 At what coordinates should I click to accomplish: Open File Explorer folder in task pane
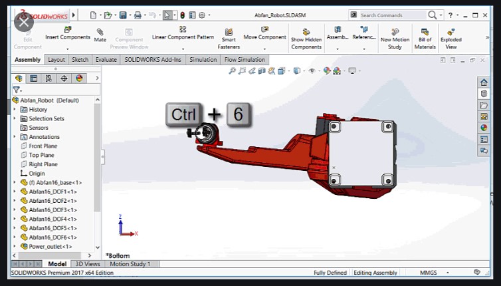484,105
